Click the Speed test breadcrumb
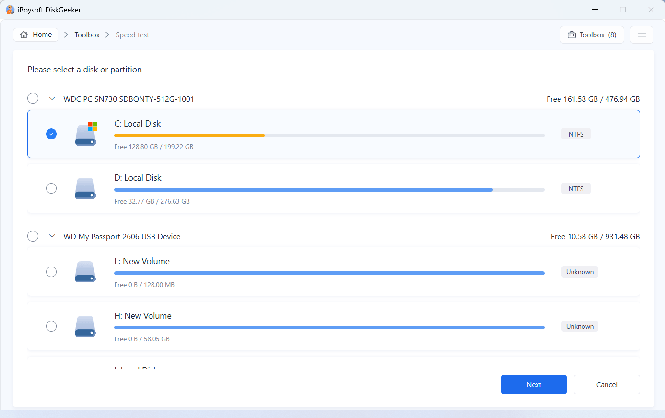The width and height of the screenshot is (665, 418). coord(132,35)
